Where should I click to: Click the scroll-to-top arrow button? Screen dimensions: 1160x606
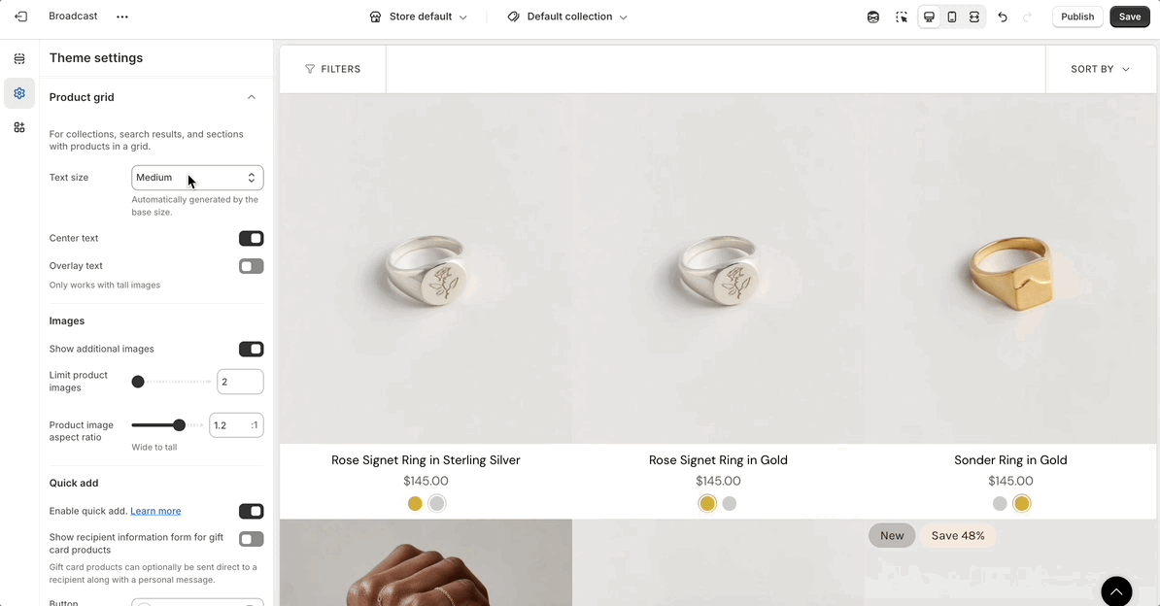pos(1116,590)
